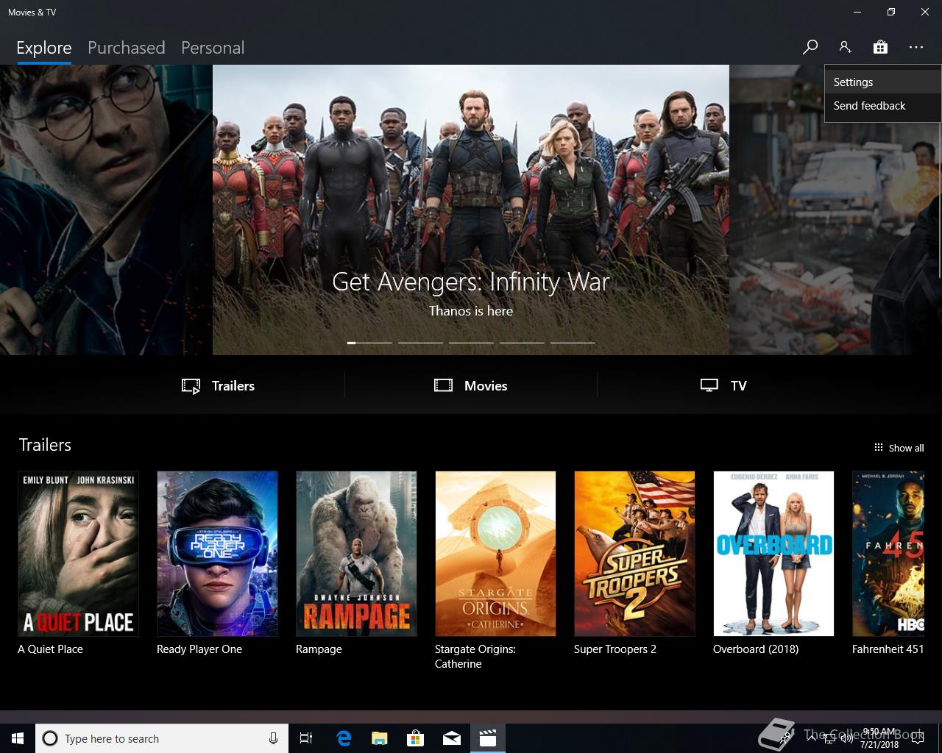Open the Windows Start button
This screenshot has width=942, height=753.
pyautogui.click(x=18, y=738)
